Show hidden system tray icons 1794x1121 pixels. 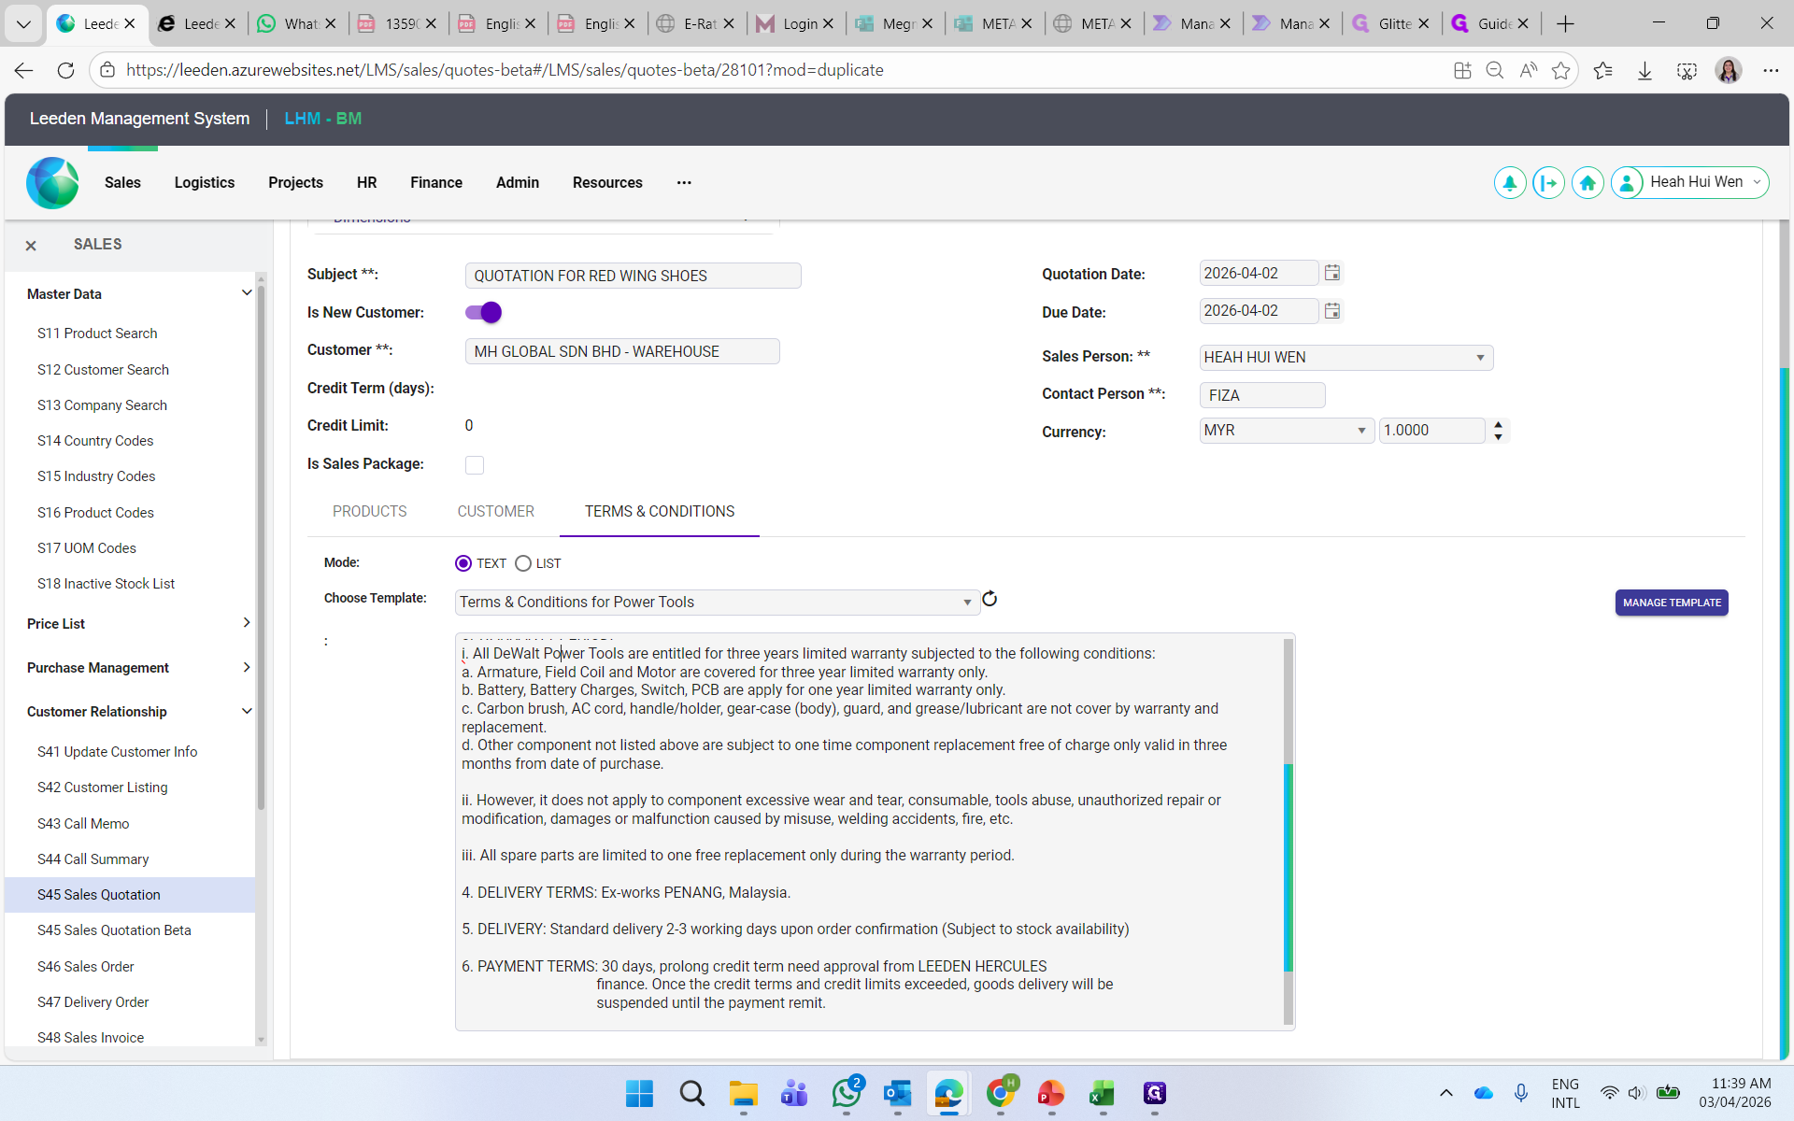[1445, 1093]
